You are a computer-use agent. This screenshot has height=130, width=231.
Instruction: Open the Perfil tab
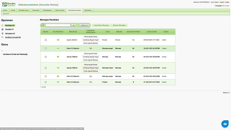(x=13, y=10)
